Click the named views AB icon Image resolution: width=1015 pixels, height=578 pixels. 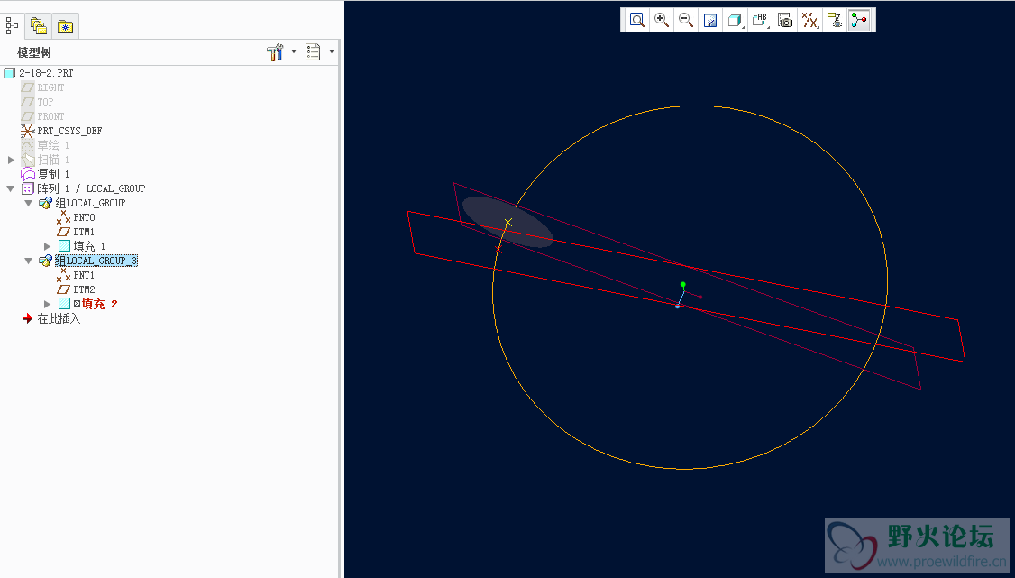[760, 20]
